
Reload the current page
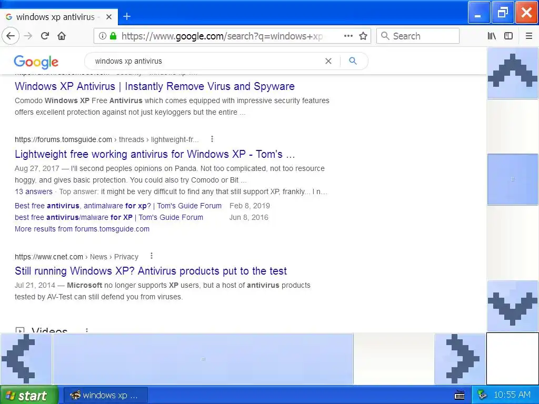(x=45, y=36)
